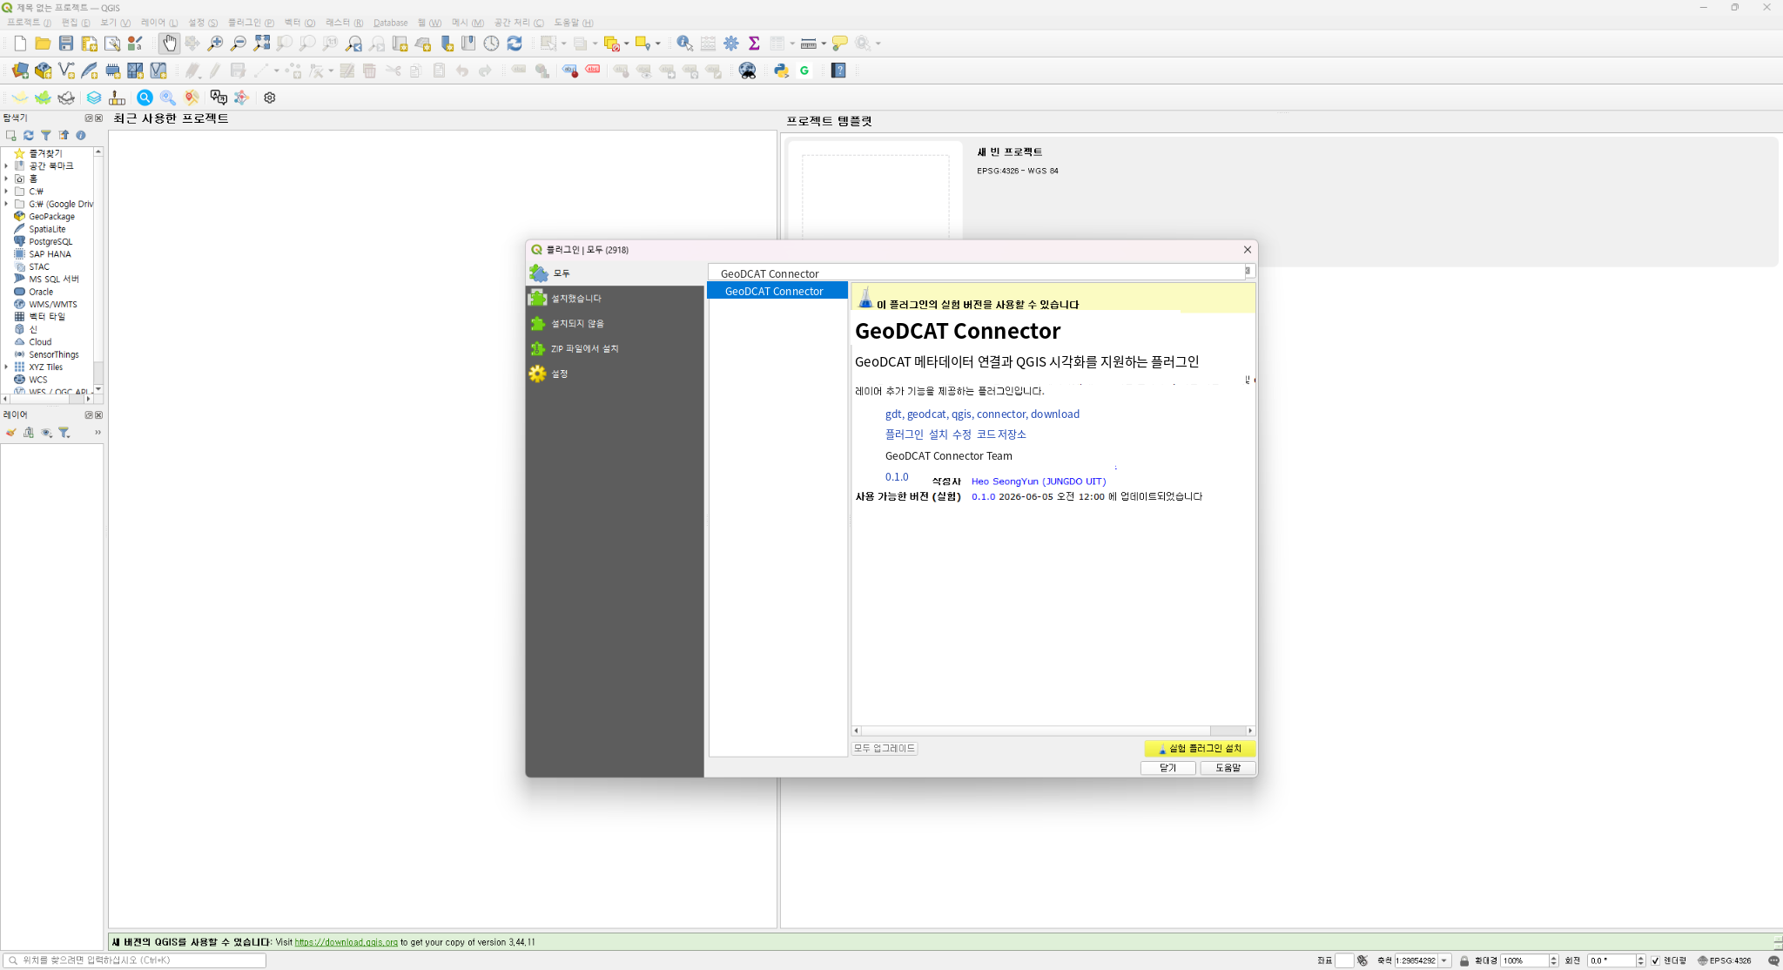
Task: Click the New GeoPackage Layer icon
Action: (43, 71)
